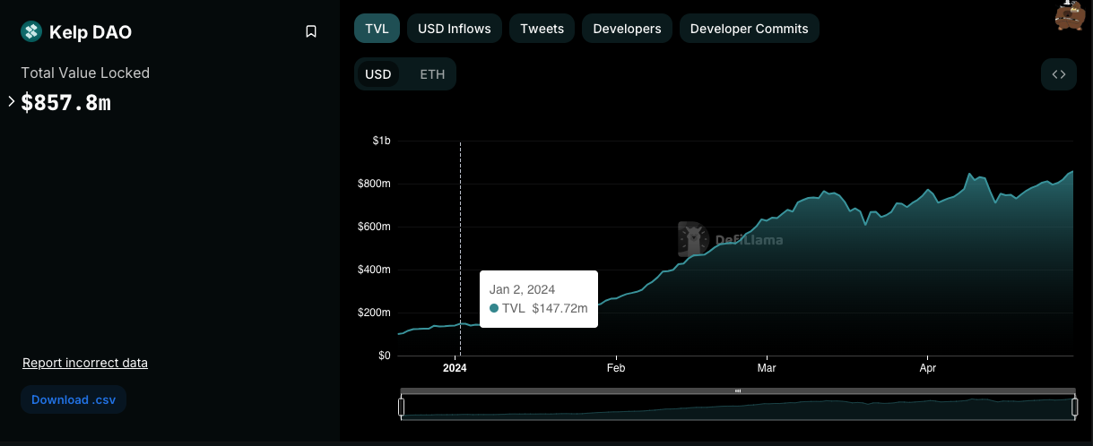This screenshot has width=1093, height=446.
Task: Toggle the Developer Commits chart metric
Action: (750, 29)
